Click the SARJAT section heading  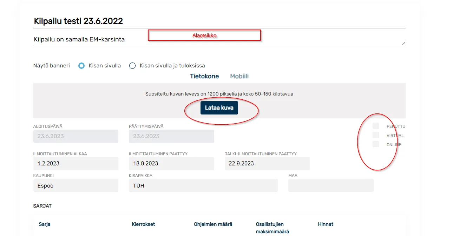coord(42,206)
